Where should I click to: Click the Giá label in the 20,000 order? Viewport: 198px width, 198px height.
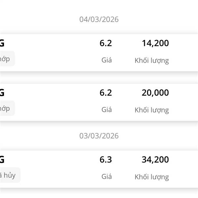(x=107, y=110)
